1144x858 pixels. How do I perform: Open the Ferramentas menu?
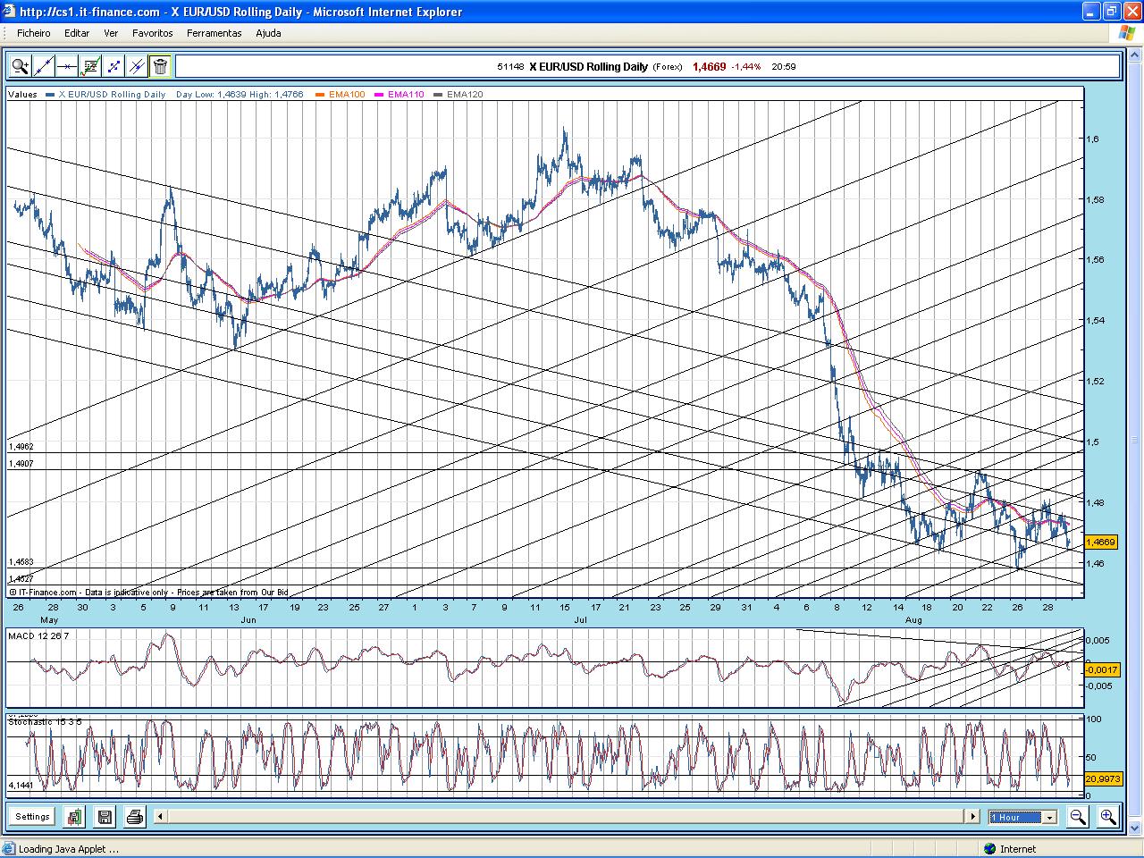click(x=214, y=33)
